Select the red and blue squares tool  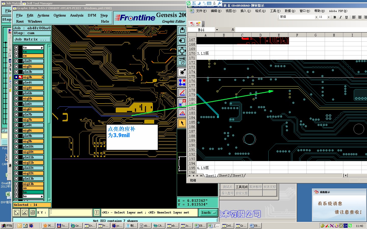pos(182,103)
